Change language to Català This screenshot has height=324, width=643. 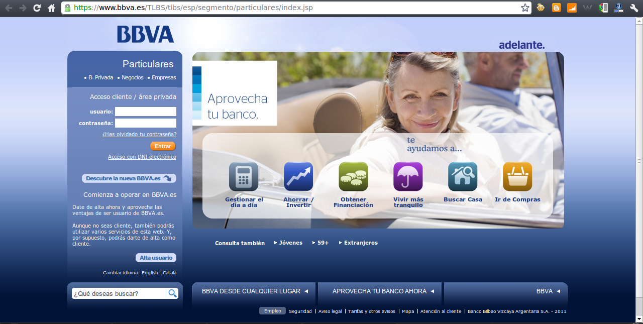pyautogui.click(x=169, y=273)
